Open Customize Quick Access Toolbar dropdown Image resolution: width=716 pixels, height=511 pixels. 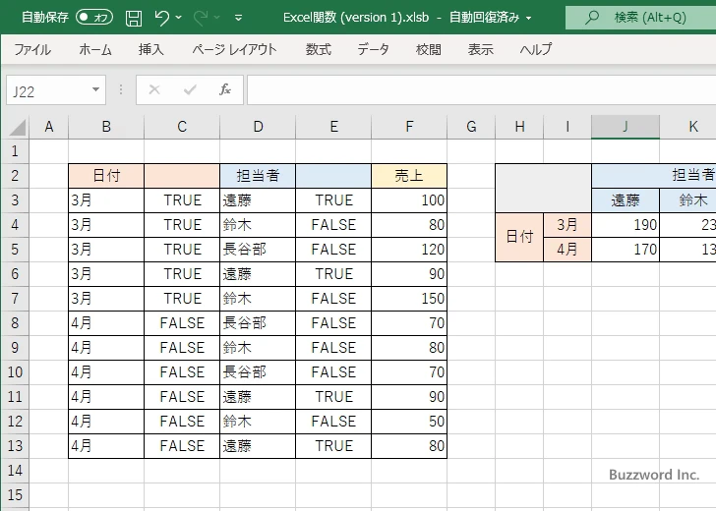pyautogui.click(x=238, y=18)
